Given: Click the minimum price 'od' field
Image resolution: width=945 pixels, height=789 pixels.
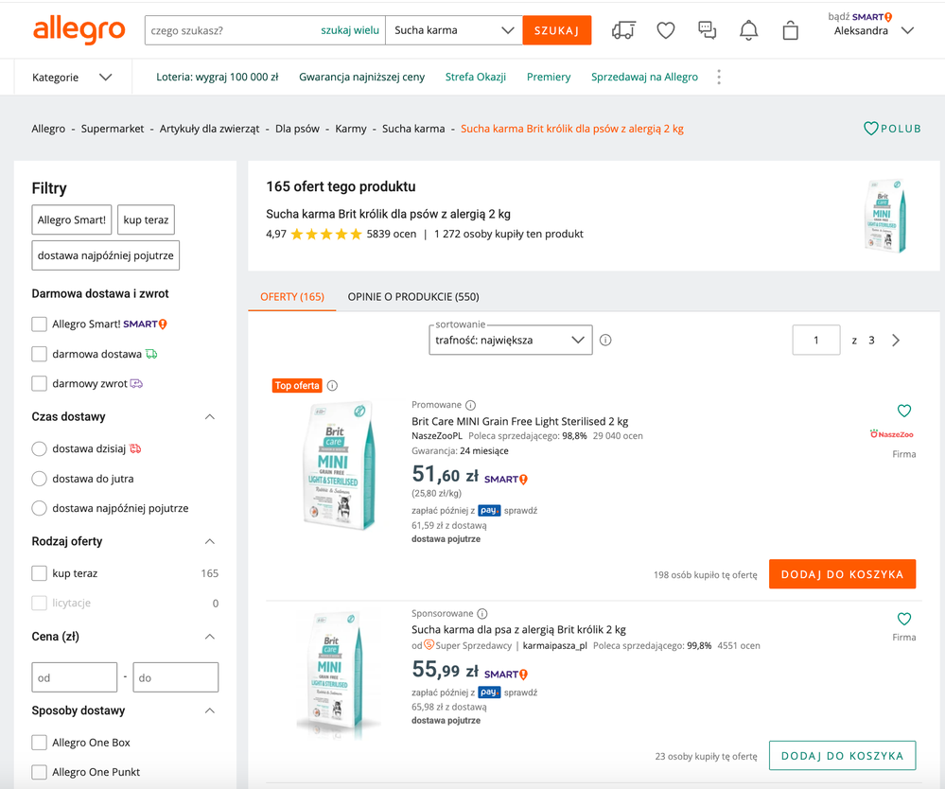Looking at the screenshot, I should 75,677.
